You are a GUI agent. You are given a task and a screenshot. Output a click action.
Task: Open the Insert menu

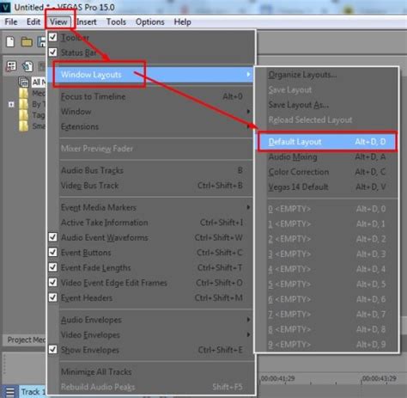click(x=87, y=21)
